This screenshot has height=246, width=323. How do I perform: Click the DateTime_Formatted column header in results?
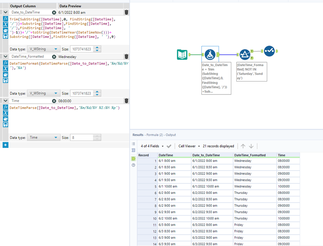(250, 155)
